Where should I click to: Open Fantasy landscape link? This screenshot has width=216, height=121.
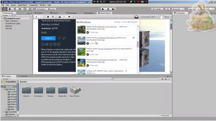point(105,49)
